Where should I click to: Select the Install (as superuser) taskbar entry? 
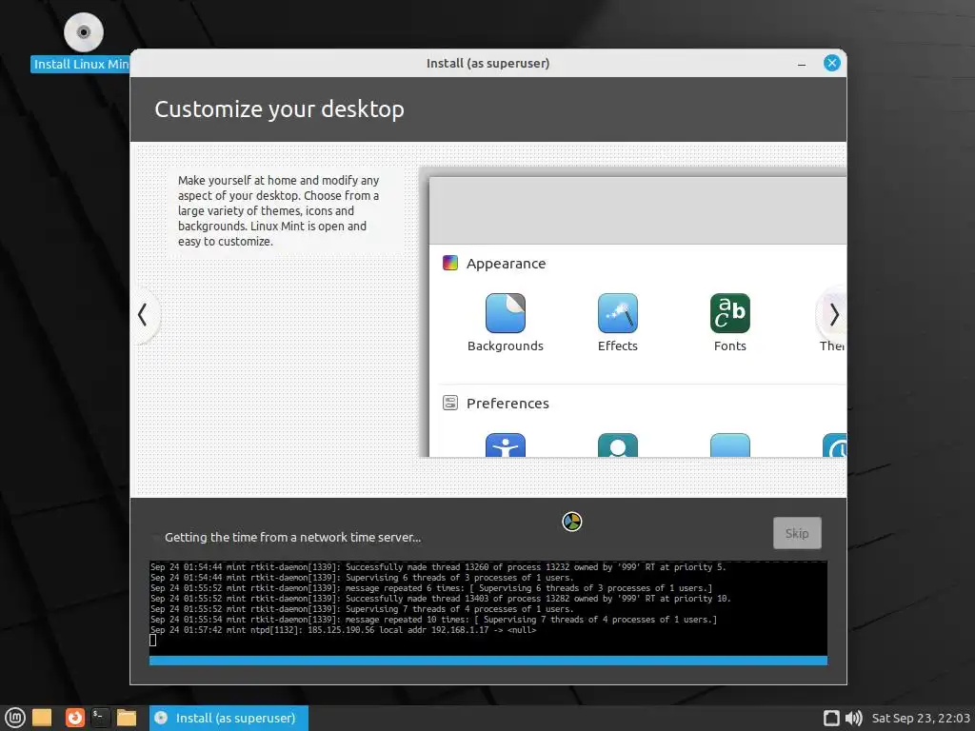229,718
